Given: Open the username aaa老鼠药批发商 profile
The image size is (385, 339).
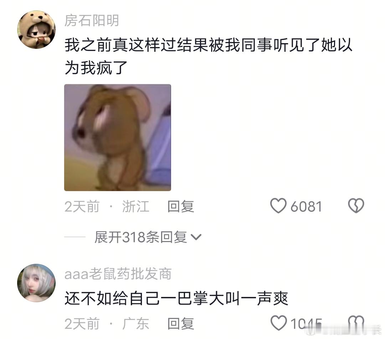Looking at the screenshot, I should point(118,274).
